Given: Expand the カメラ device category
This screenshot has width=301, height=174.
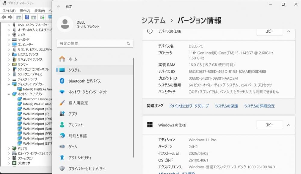Looking at the screenshot, I should (x=9, y=35).
